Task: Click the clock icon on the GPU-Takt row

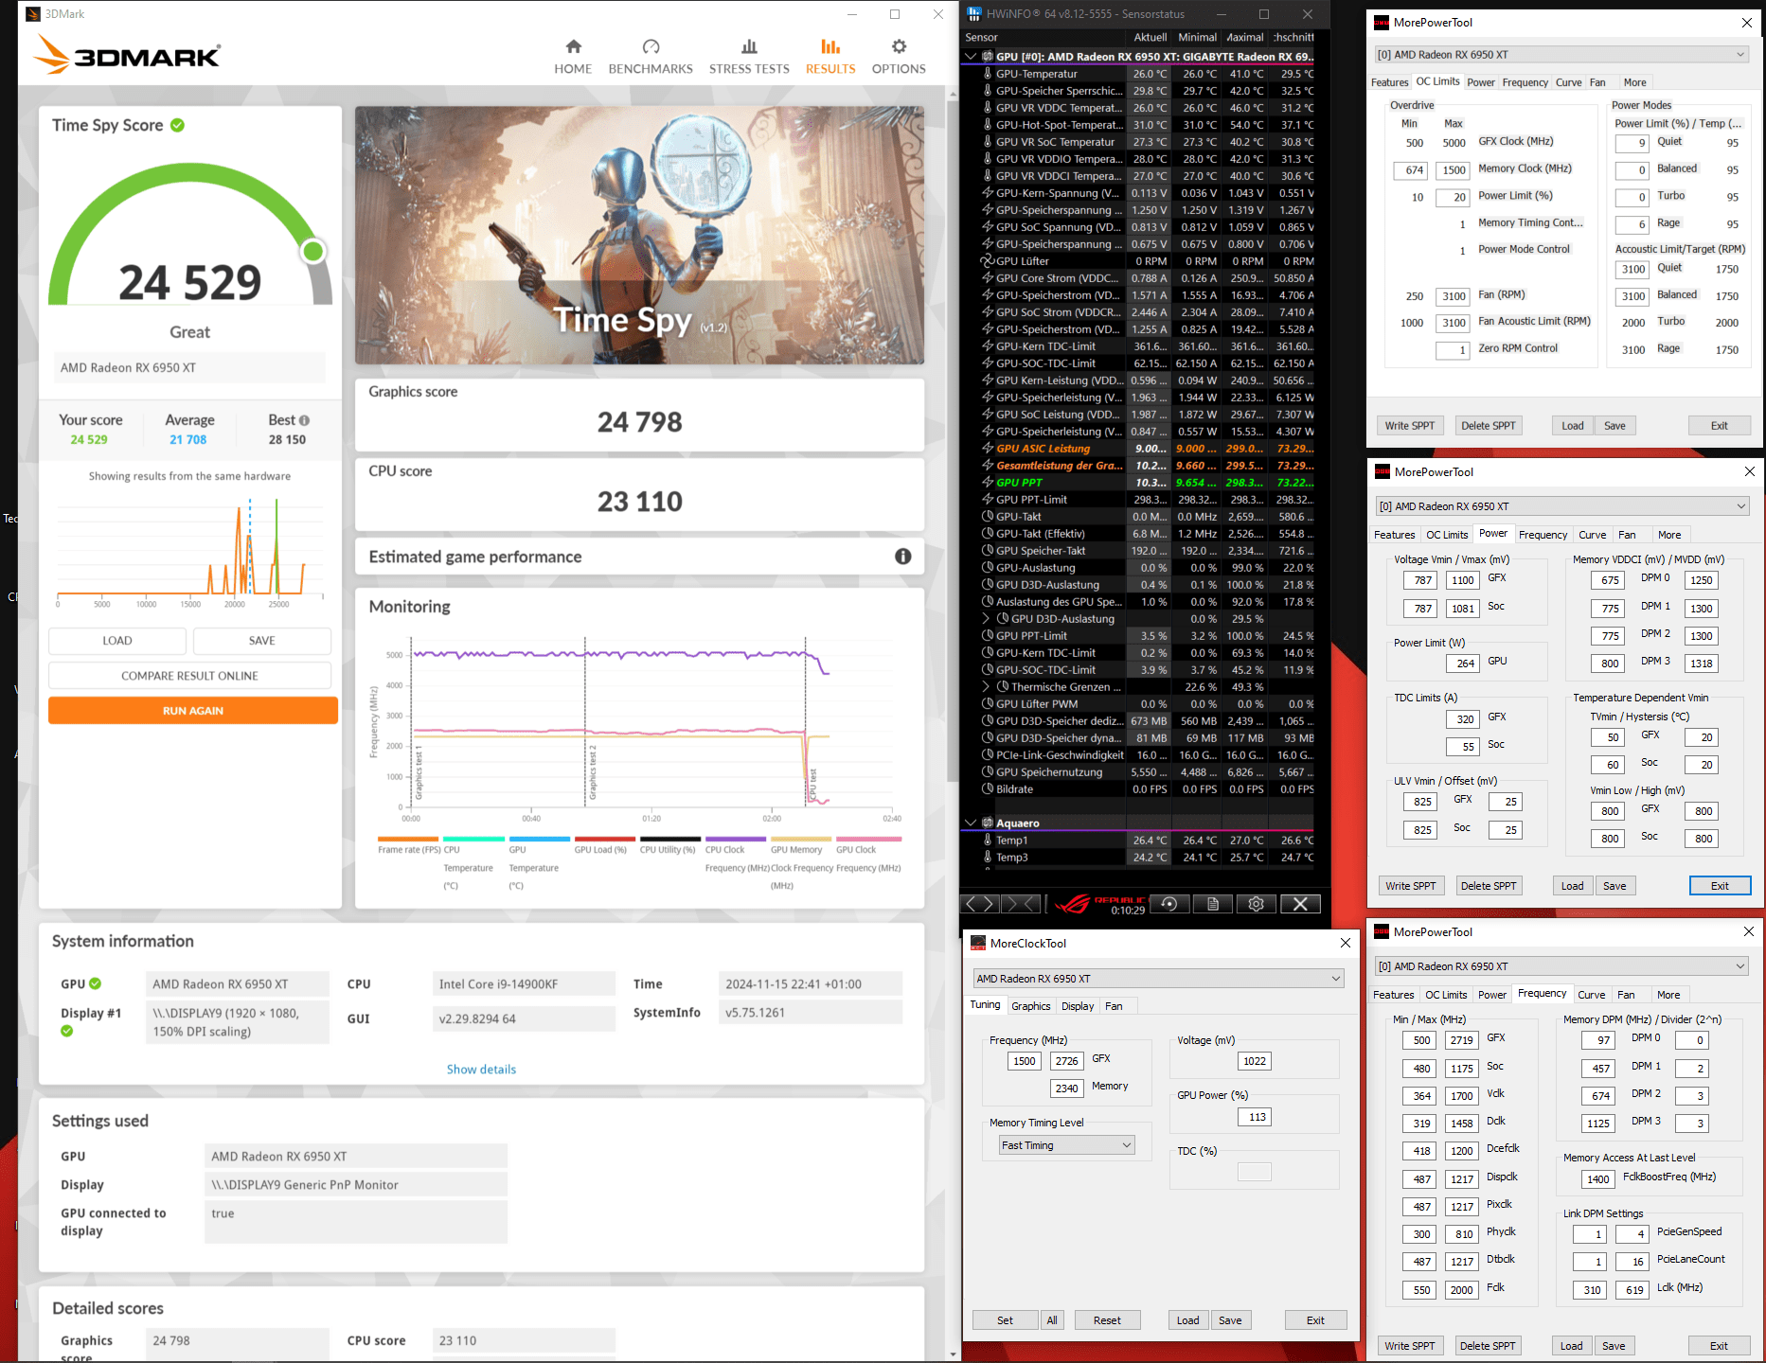Action: 988,517
